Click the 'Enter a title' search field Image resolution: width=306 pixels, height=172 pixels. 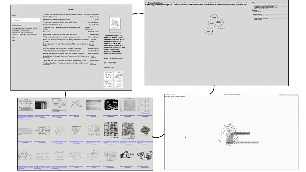[26, 20]
